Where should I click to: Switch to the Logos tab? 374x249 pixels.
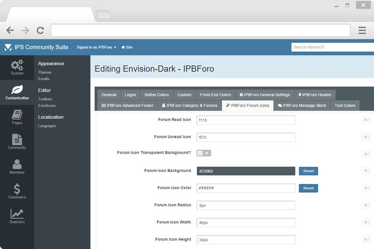point(130,95)
